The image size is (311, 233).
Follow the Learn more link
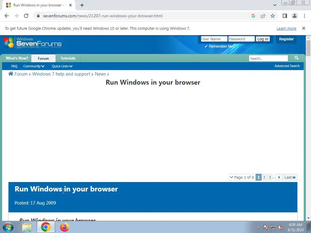coord(286,28)
